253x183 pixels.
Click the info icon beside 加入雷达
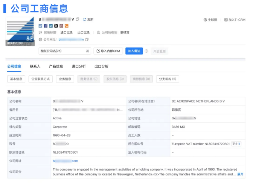(x=146, y=51)
